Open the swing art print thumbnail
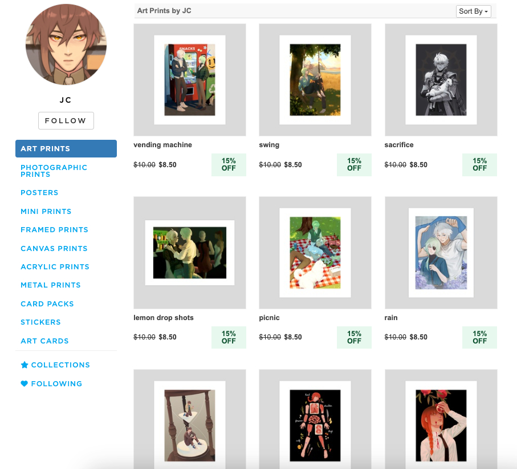This screenshot has height=469, width=517. coord(315,80)
